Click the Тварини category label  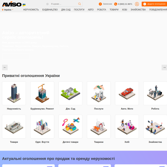coord(99,142)
